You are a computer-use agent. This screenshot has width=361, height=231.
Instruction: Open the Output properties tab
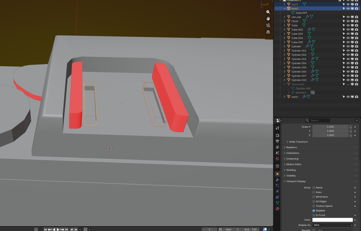pos(277,141)
